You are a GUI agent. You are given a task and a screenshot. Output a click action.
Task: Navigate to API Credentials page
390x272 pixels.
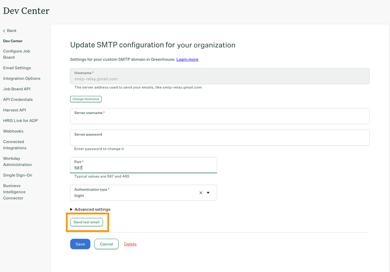(18, 100)
